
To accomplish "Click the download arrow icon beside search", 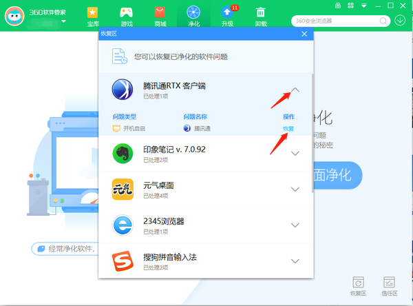I will click(x=401, y=20).
